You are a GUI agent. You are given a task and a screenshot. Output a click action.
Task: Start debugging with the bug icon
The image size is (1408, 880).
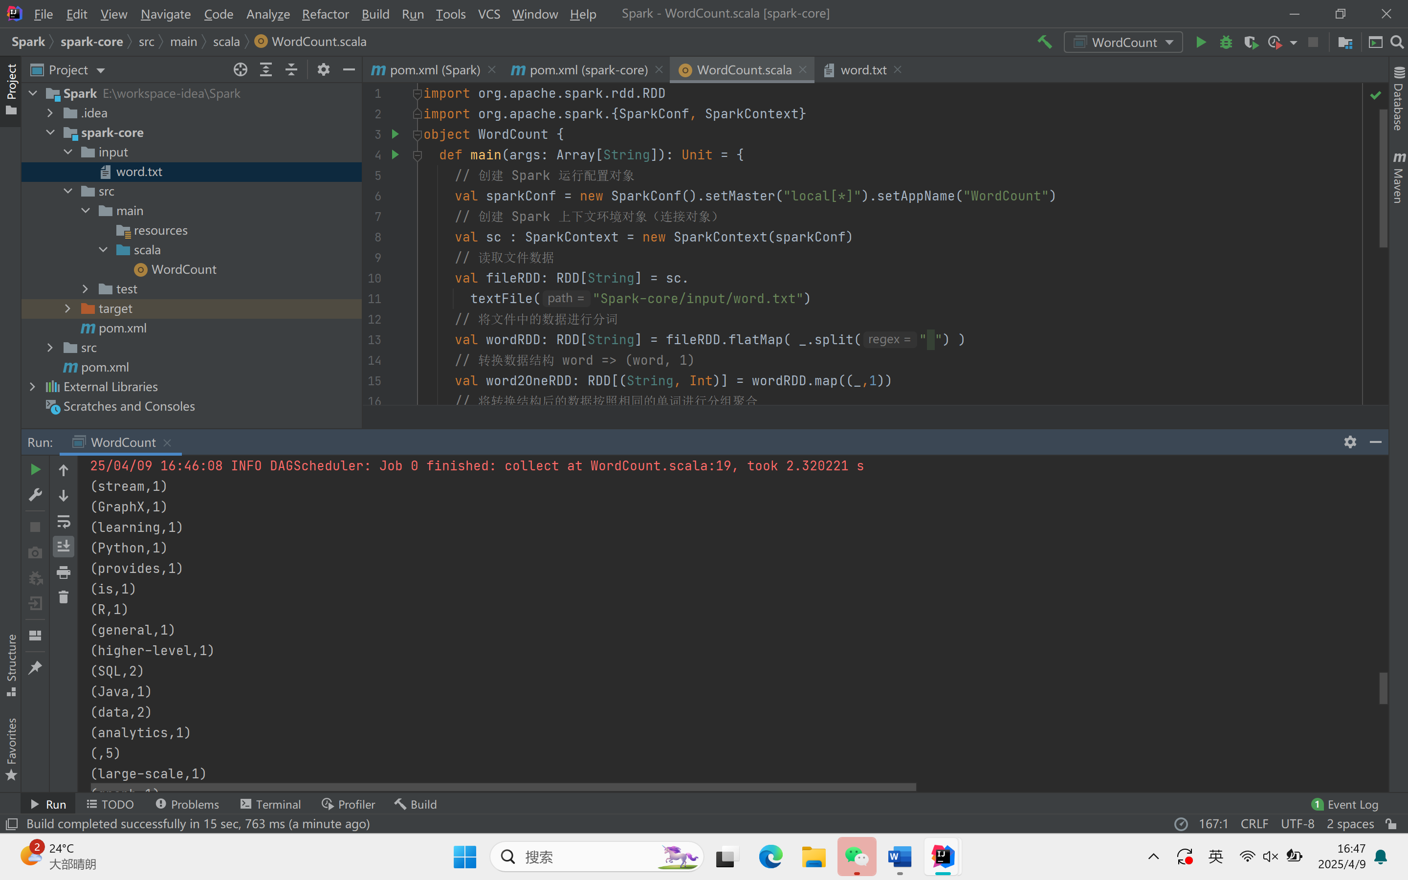(1226, 42)
